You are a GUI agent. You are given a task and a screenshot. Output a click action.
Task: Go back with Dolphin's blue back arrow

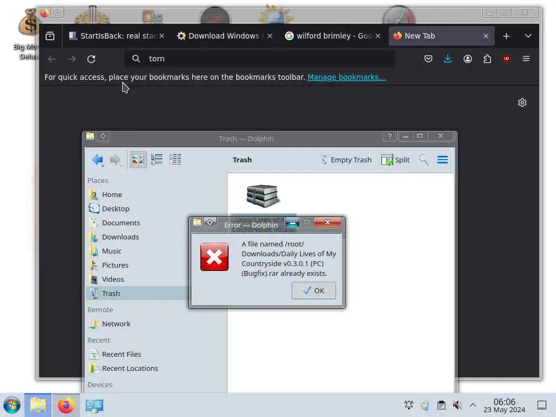98,160
